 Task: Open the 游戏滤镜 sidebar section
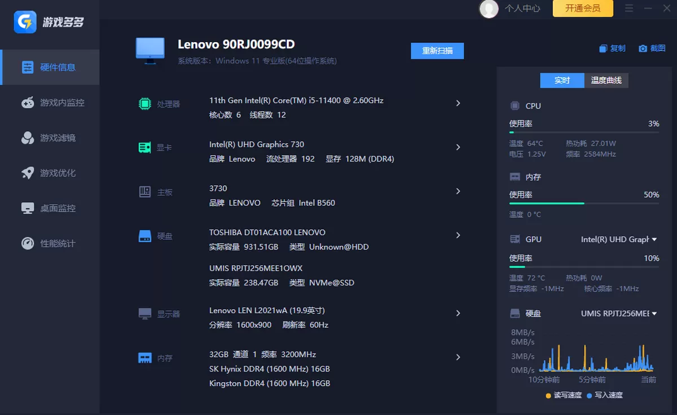pyautogui.click(x=50, y=138)
